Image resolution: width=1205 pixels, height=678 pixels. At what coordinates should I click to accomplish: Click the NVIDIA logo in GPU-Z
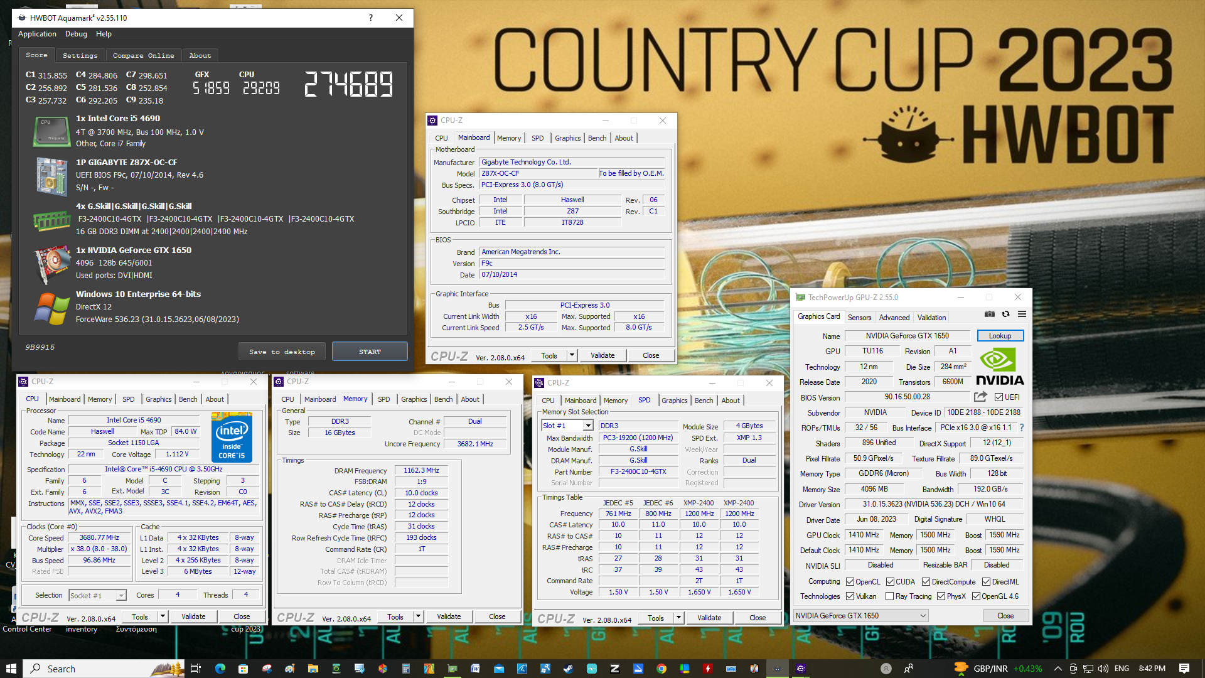point(999,367)
